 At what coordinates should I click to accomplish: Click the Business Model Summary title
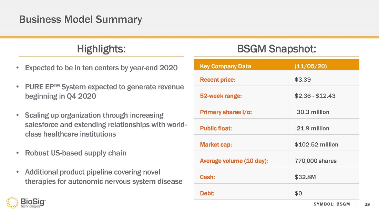(80, 19)
